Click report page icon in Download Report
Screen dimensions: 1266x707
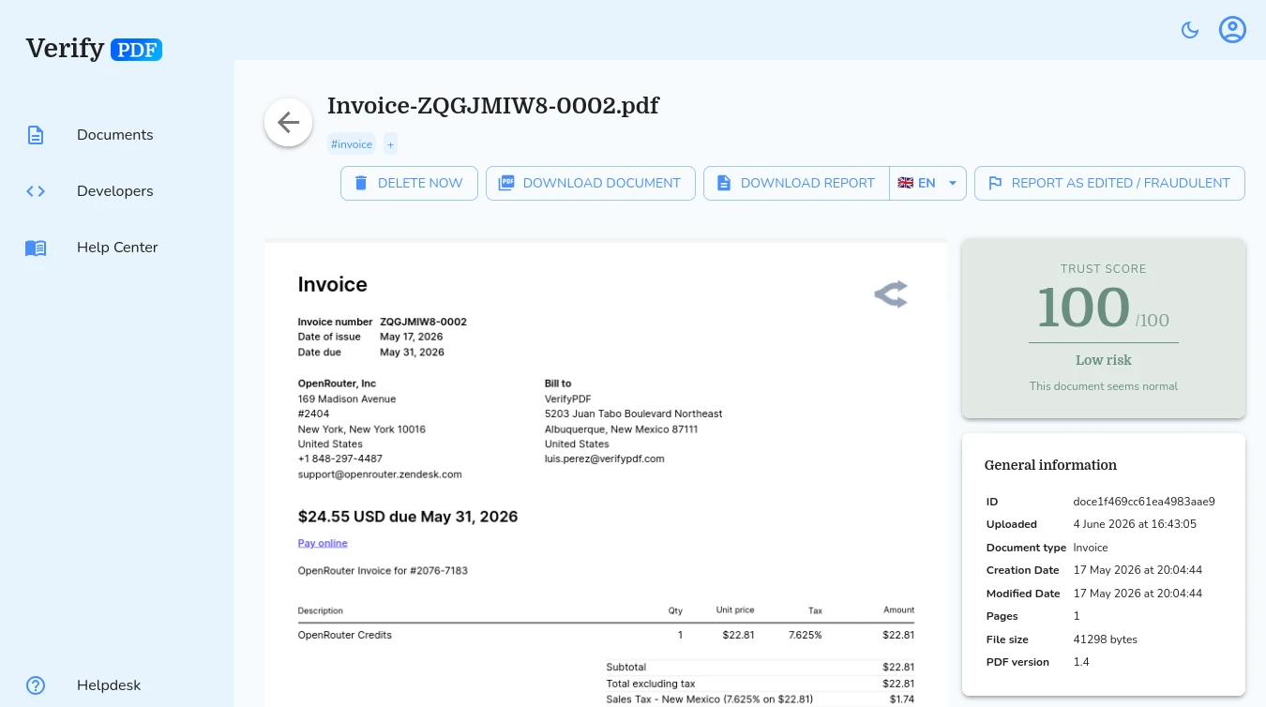(723, 183)
